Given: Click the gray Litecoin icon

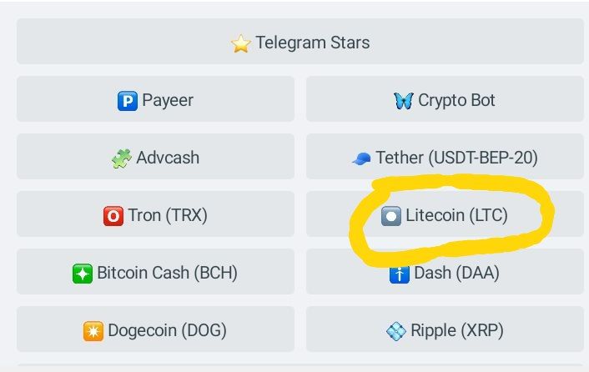Looking at the screenshot, I should pyautogui.click(x=391, y=216).
